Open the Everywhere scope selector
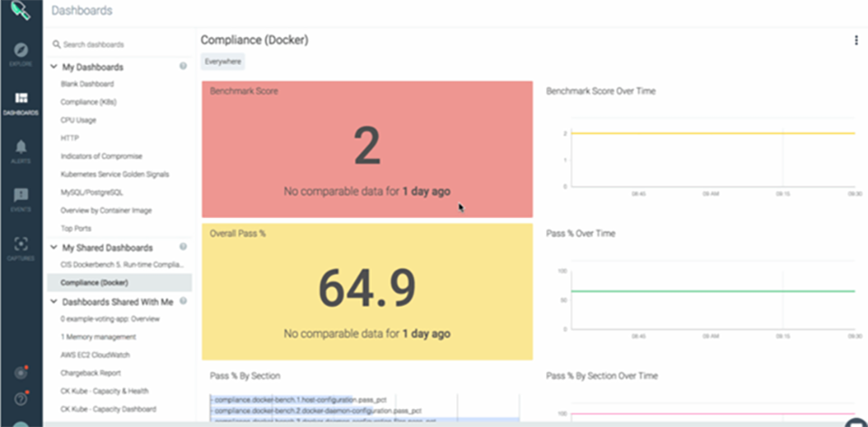The width and height of the screenshot is (868, 427). [x=222, y=62]
